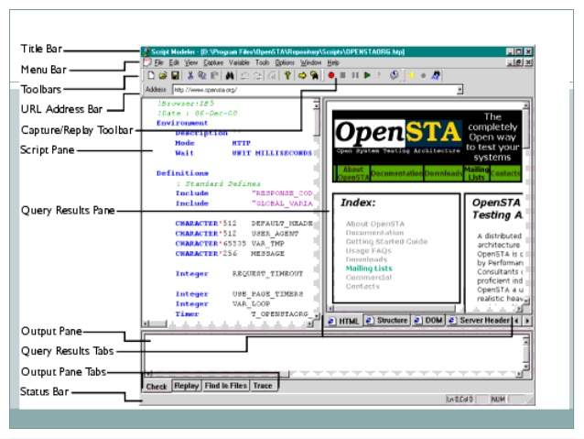584x439 pixels.
Task: Click Commercial link in the Index
Action: [368, 278]
